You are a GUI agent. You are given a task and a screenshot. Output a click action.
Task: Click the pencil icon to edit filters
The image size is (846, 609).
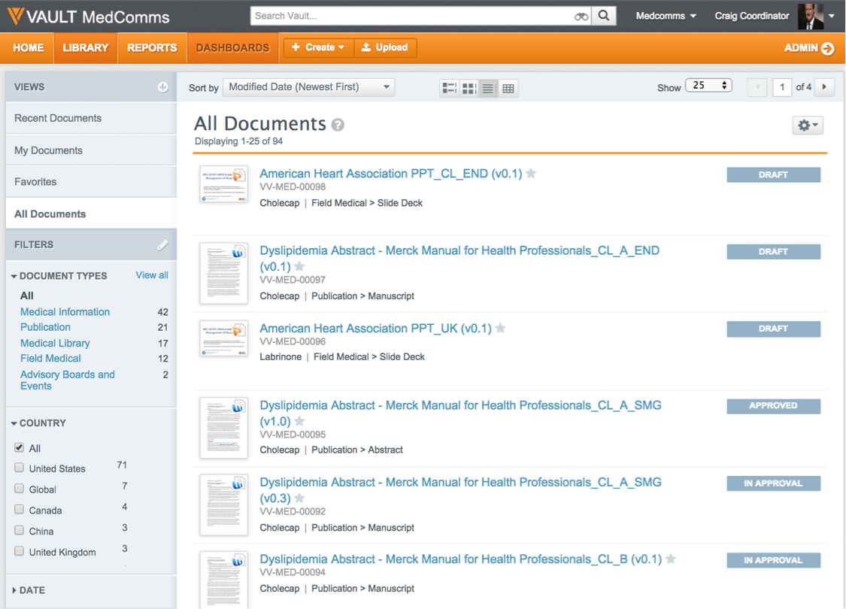(162, 244)
